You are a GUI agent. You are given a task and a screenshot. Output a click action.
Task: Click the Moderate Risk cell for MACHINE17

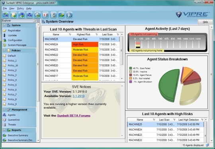(85, 76)
